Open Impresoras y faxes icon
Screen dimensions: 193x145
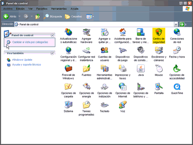(123, 72)
